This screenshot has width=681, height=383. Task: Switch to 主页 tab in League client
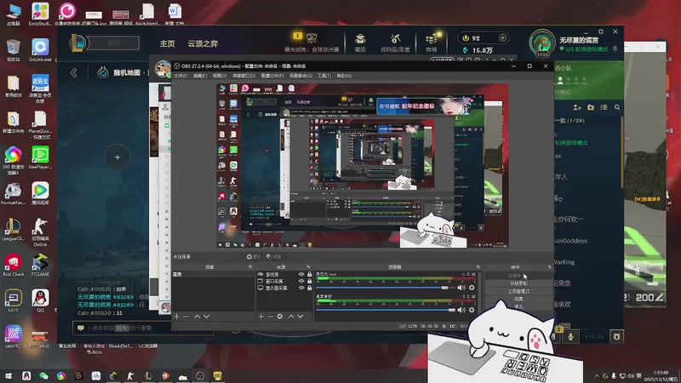coord(167,43)
